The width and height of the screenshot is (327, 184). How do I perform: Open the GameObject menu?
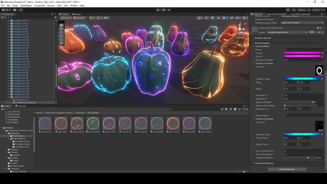tap(26, 5)
